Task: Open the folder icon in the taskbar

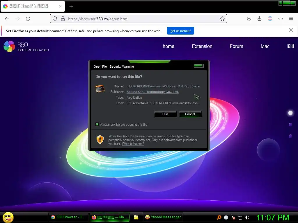Action: pyautogui.click(x=136, y=217)
